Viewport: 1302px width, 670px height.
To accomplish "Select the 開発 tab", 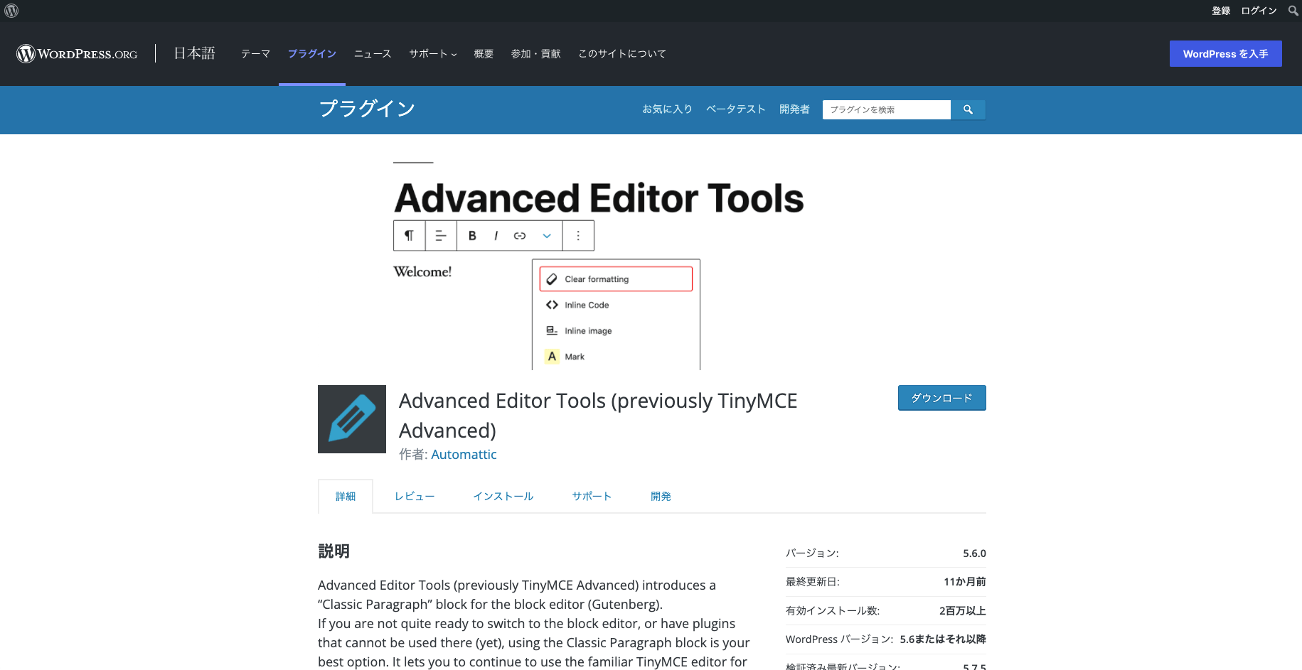I will 661,497.
